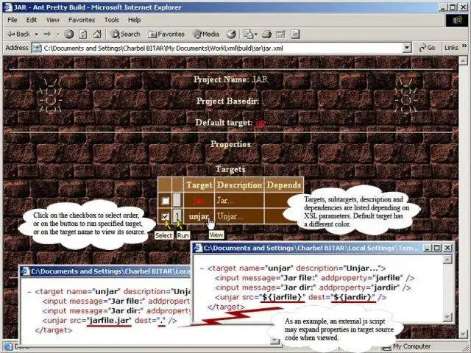
Task: Click IE icon in left popup title bar
Action: pos(26,271)
